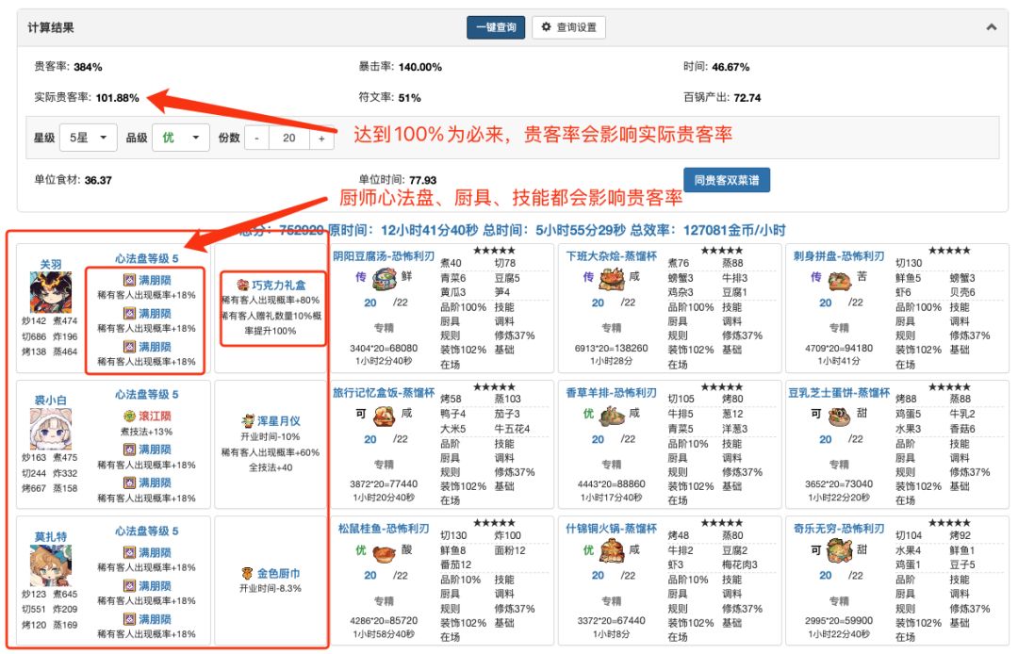Viewport: 1018px width, 654px height.
Task: Open recipe title 豆乳芝士蛋饼-蒸馏杯
Action: click(839, 393)
